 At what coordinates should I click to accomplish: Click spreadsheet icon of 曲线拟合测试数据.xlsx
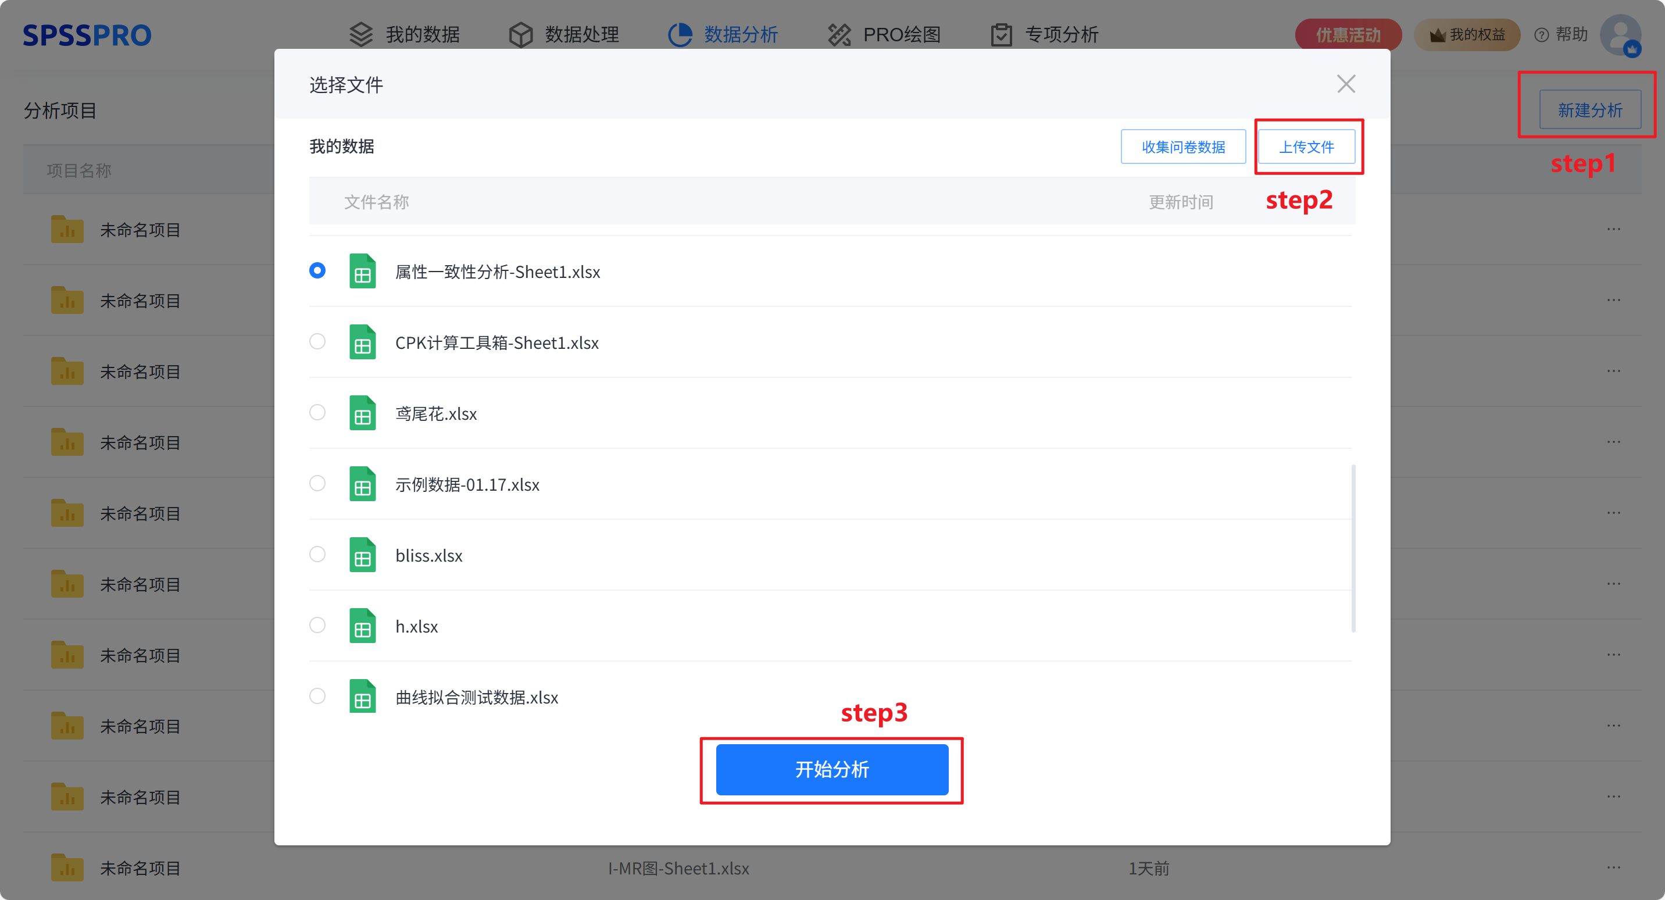point(363,697)
